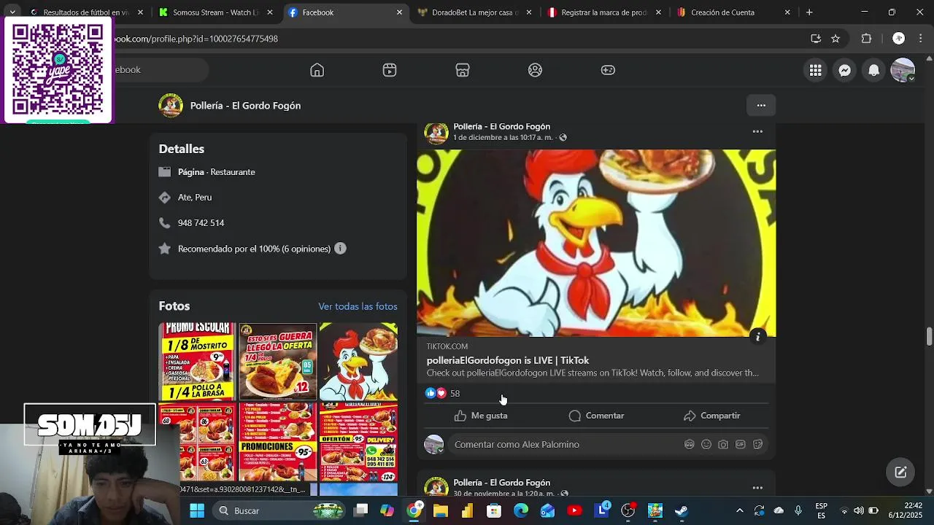This screenshot has width=934, height=525.
Task: Open the 'Llegó la oferta' photo thumbnail
Action: (x=278, y=361)
